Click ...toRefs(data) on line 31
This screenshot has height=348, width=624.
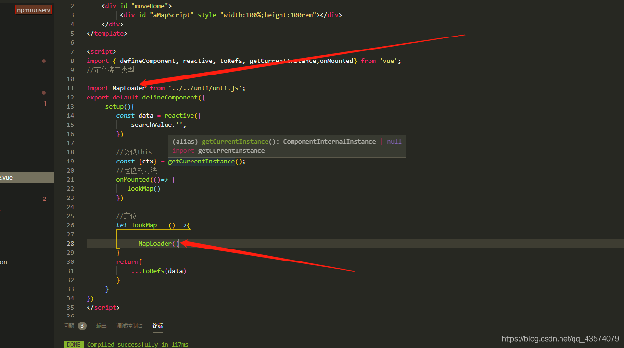[x=159, y=271]
